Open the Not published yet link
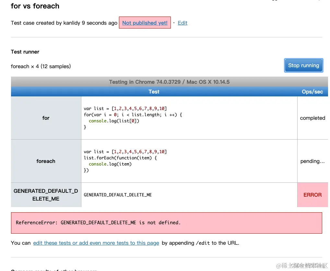 (x=145, y=23)
